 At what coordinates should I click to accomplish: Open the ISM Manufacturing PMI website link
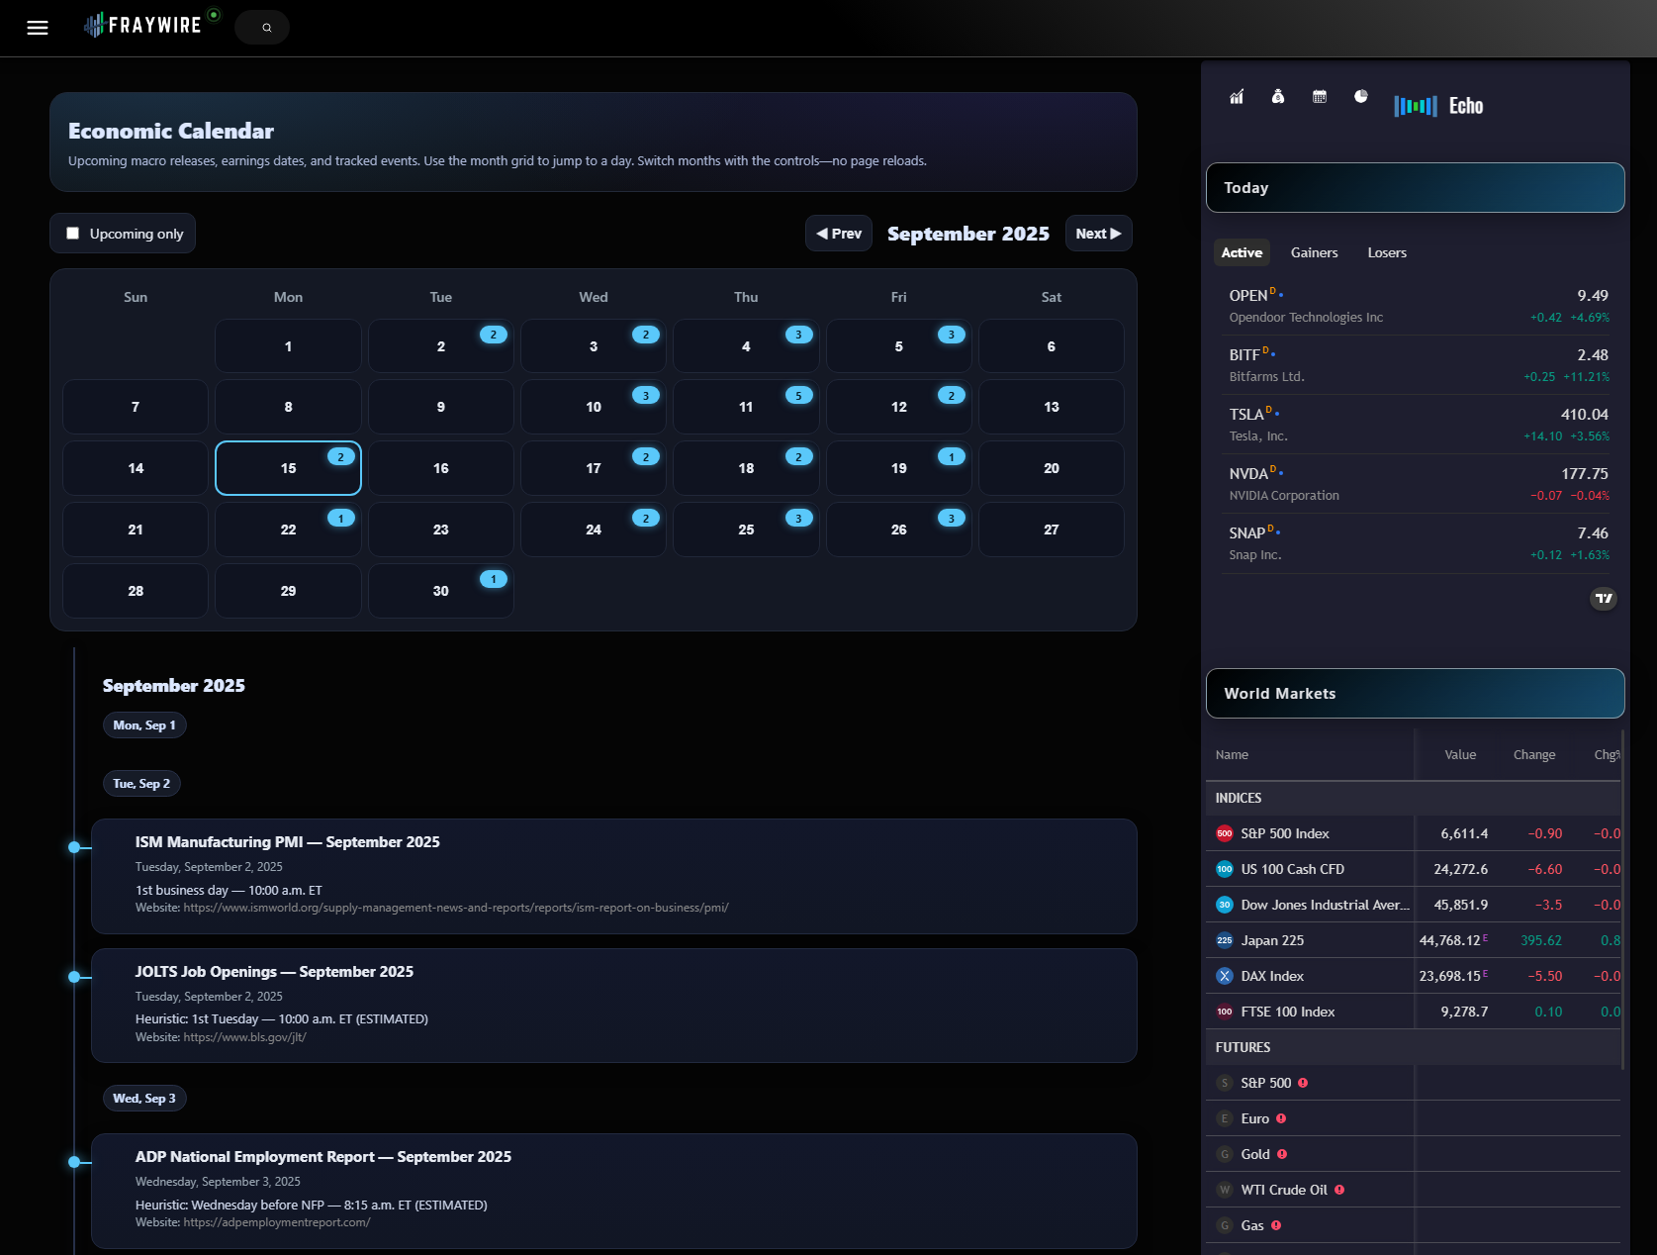(x=456, y=908)
